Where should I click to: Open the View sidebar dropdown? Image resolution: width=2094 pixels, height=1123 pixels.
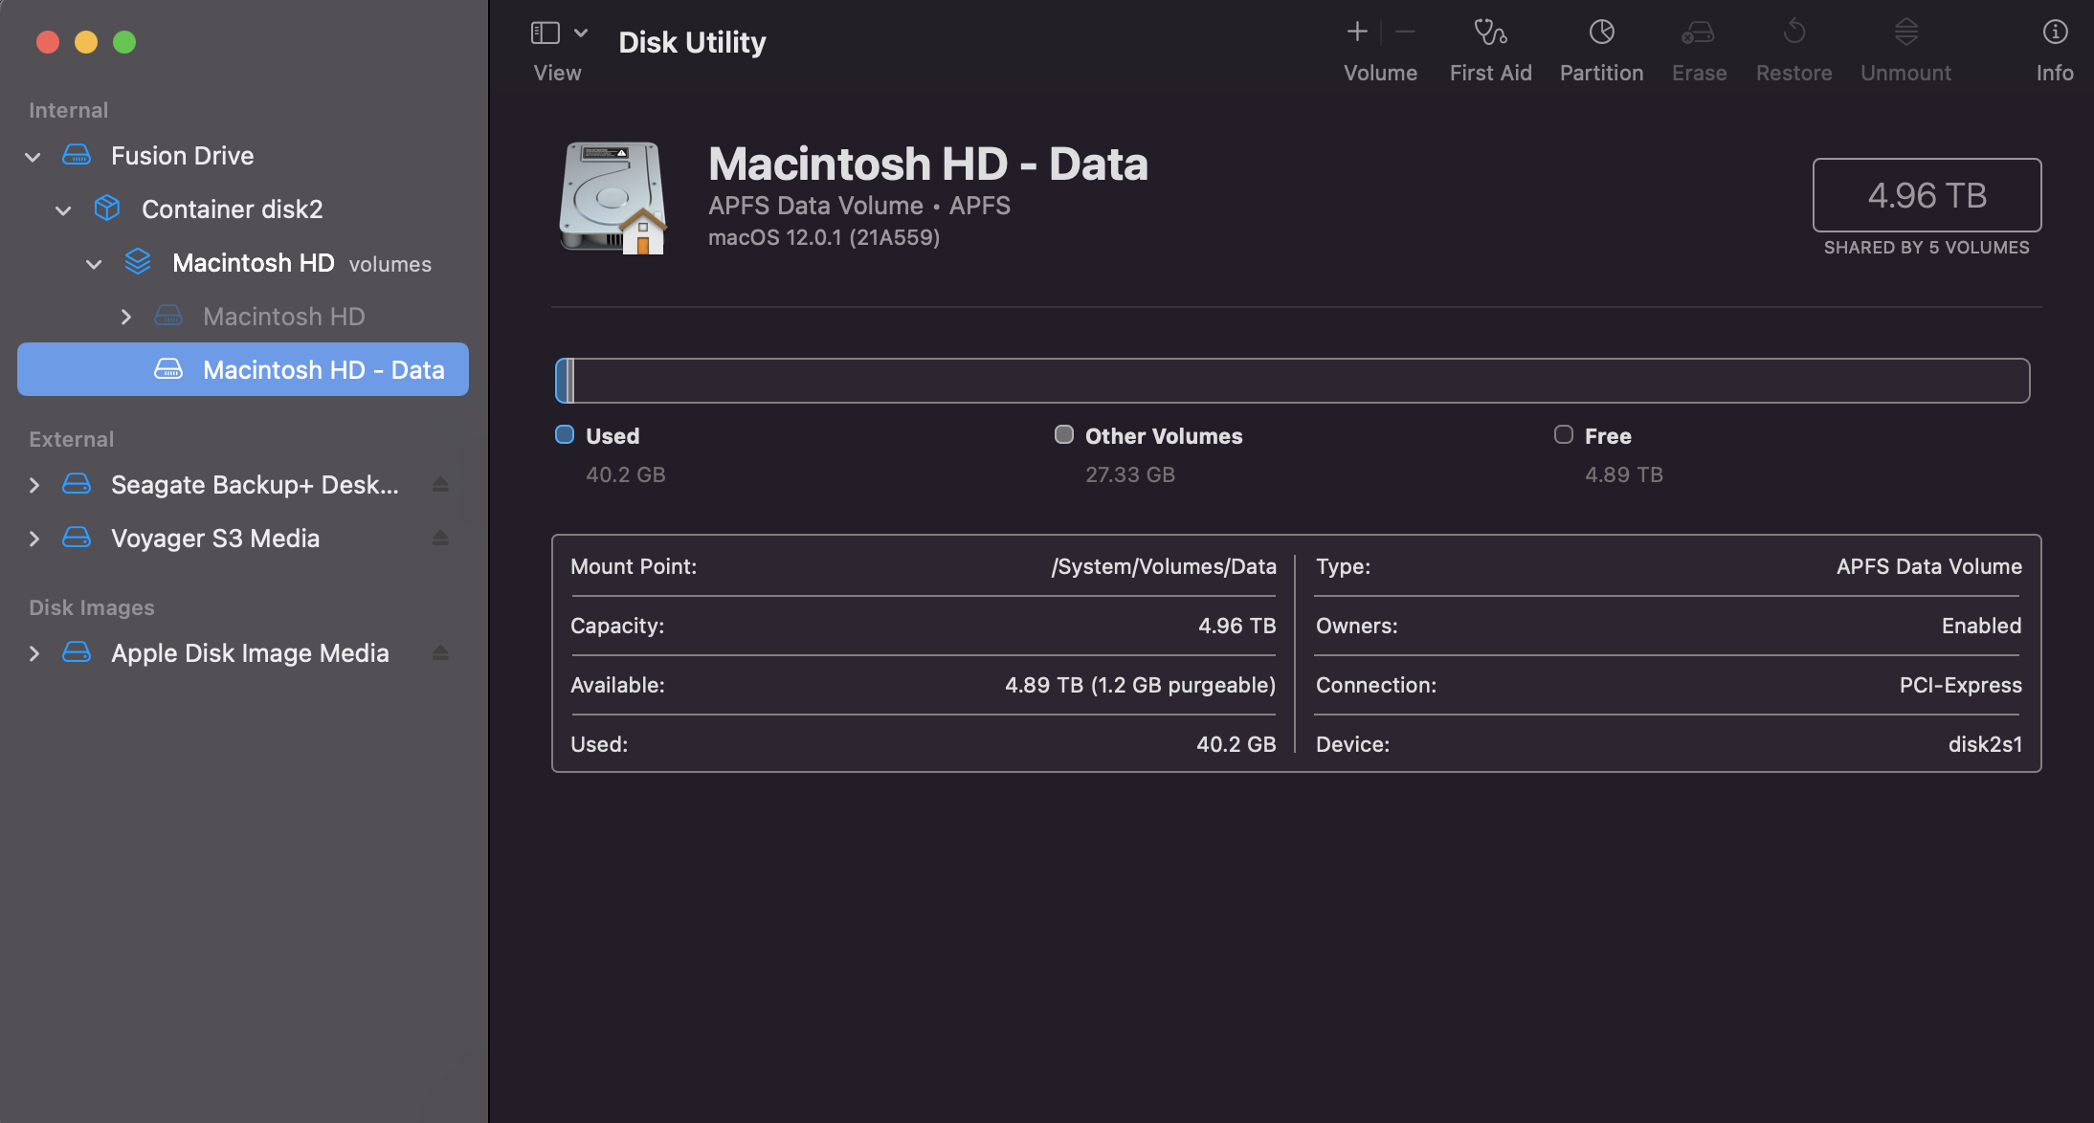pyautogui.click(x=580, y=33)
